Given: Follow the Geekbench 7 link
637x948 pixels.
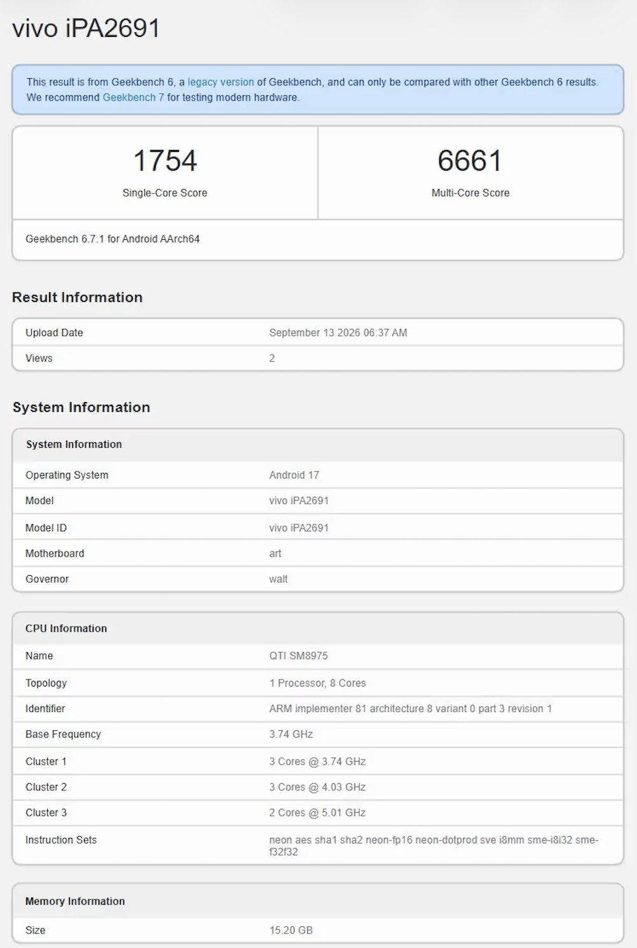Looking at the screenshot, I should (x=134, y=97).
